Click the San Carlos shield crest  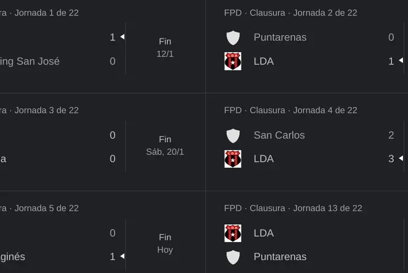point(233,135)
